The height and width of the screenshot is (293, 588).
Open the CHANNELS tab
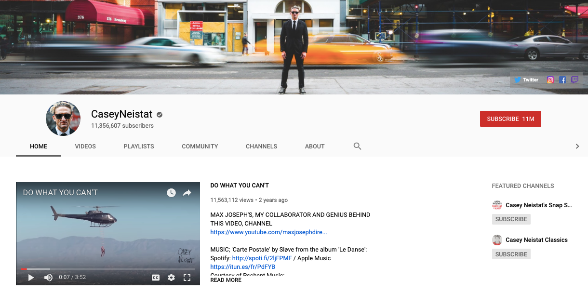[261, 146]
